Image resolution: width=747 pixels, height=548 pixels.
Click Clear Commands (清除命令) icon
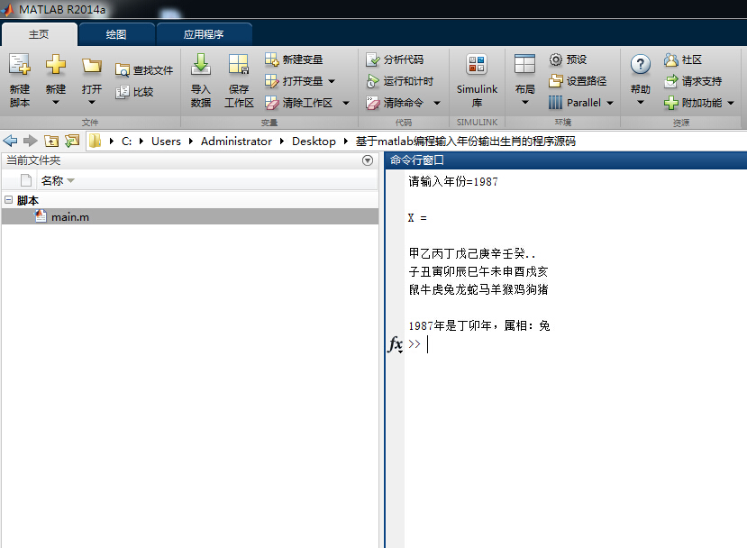click(x=372, y=103)
